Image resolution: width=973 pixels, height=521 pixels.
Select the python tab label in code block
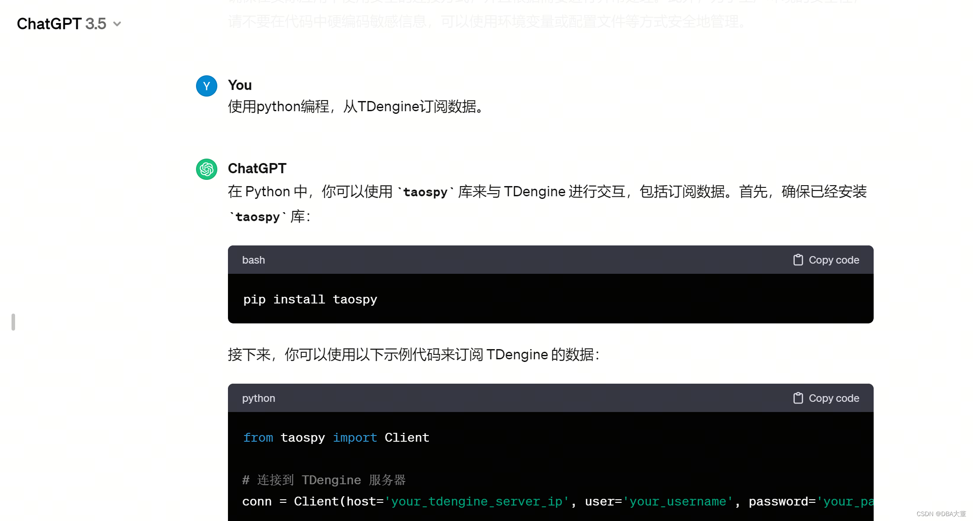point(259,398)
